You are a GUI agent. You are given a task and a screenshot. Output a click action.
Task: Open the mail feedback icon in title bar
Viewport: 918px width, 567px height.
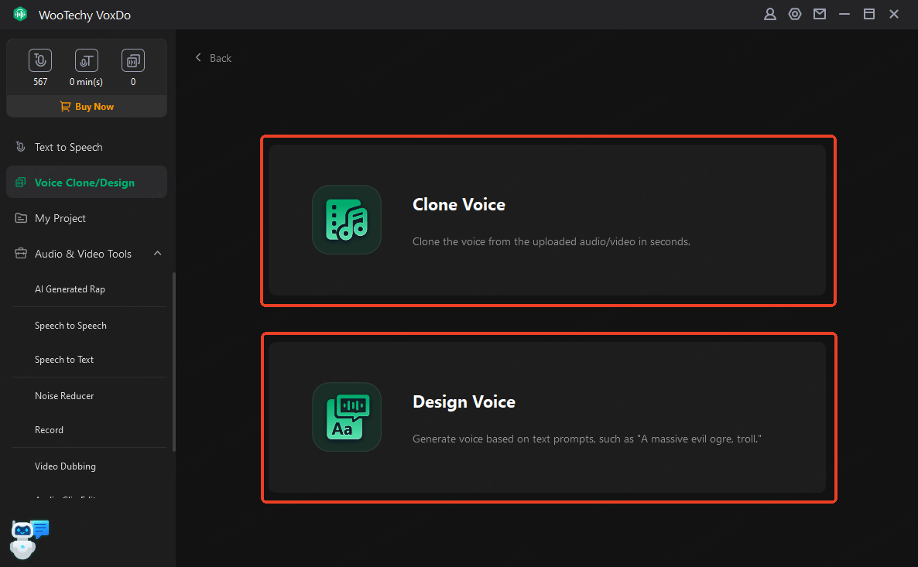click(819, 14)
